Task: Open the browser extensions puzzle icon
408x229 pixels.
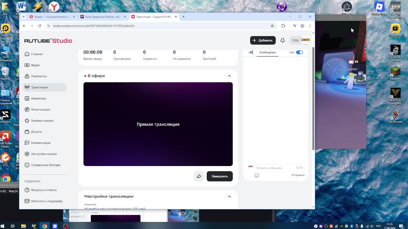Action: click(x=283, y=26)
